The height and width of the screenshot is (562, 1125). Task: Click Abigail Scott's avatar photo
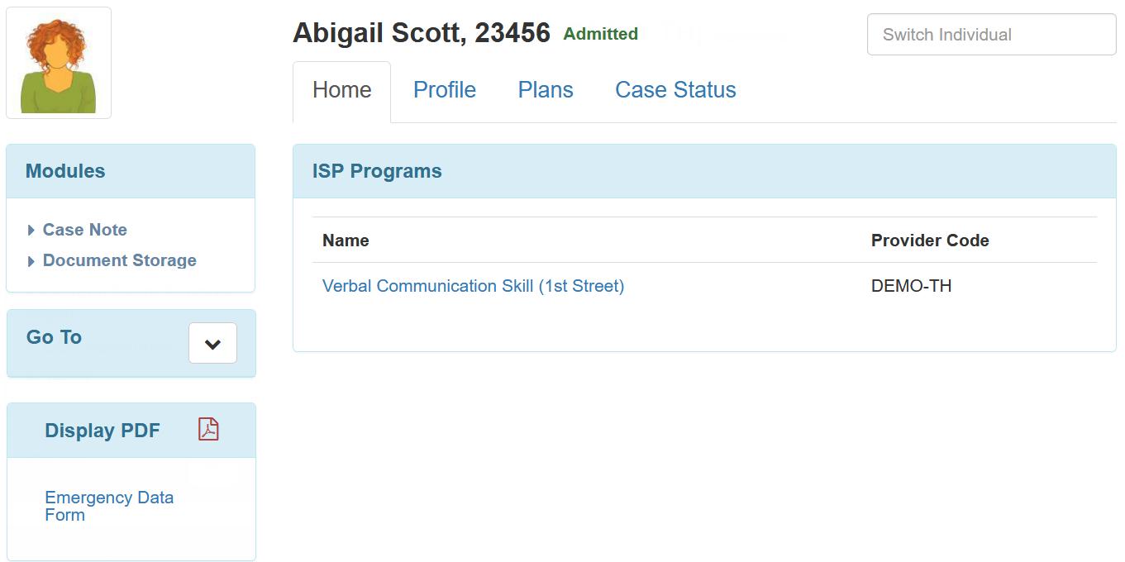tap(59, 64)
